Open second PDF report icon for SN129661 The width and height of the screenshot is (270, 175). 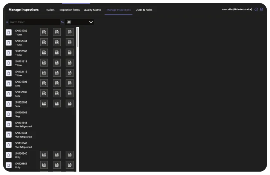(x=57, y=165)
